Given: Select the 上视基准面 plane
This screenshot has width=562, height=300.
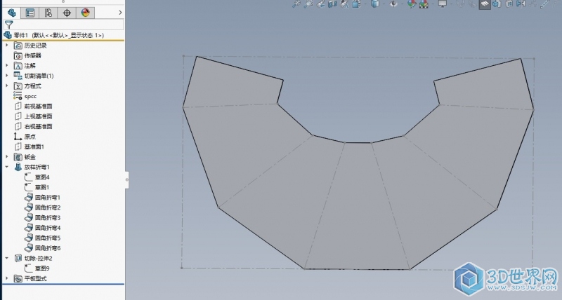Looking at the screenshot, I should coord(33,116).
